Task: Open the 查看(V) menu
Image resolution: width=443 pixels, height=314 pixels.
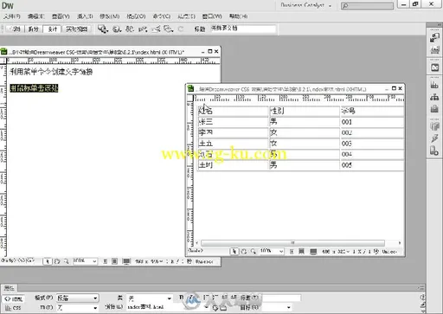Action: (x=61, y=16)
